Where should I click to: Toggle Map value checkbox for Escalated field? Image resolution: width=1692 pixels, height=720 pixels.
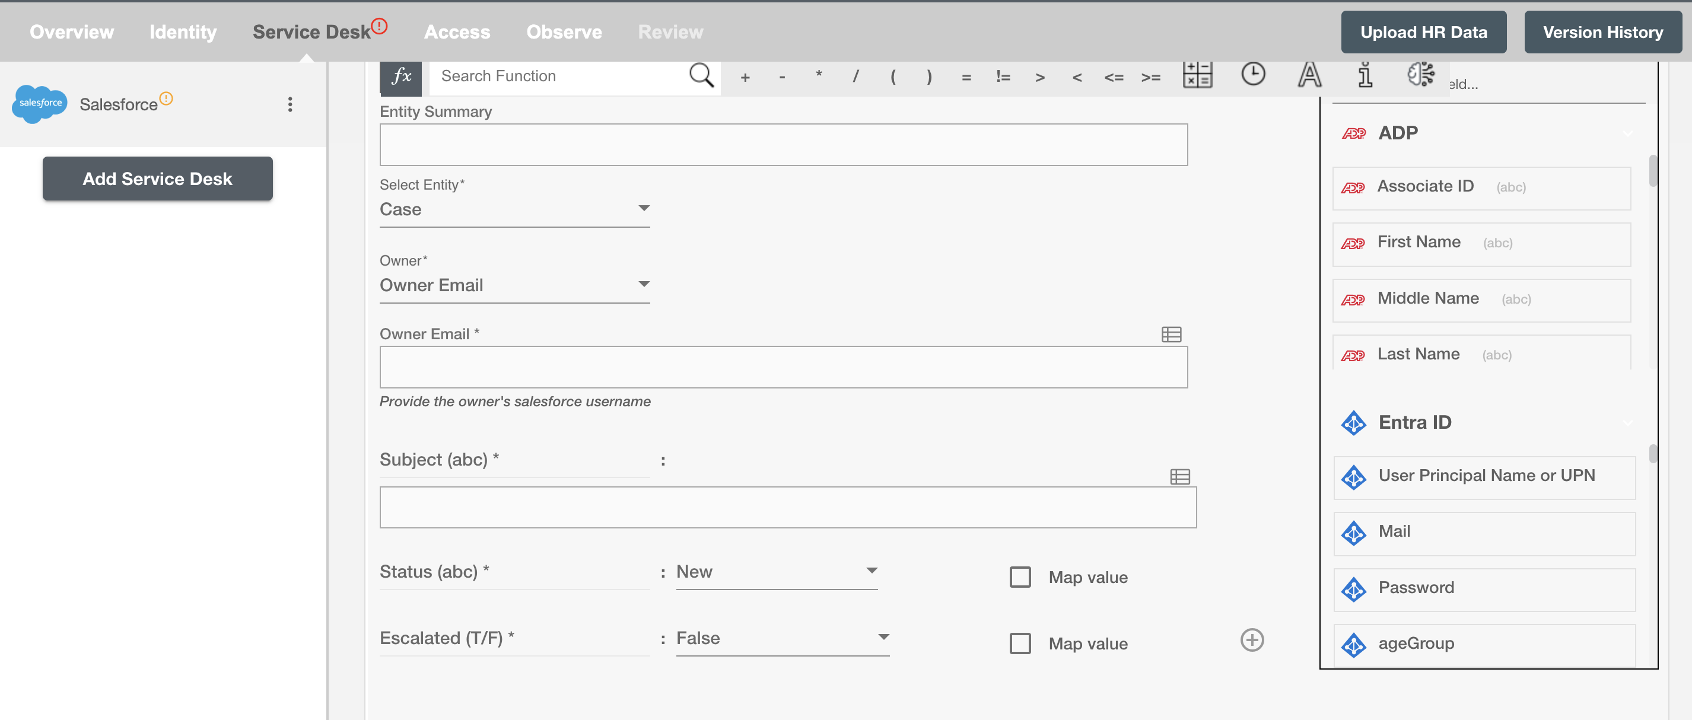tap(1020, 643)
